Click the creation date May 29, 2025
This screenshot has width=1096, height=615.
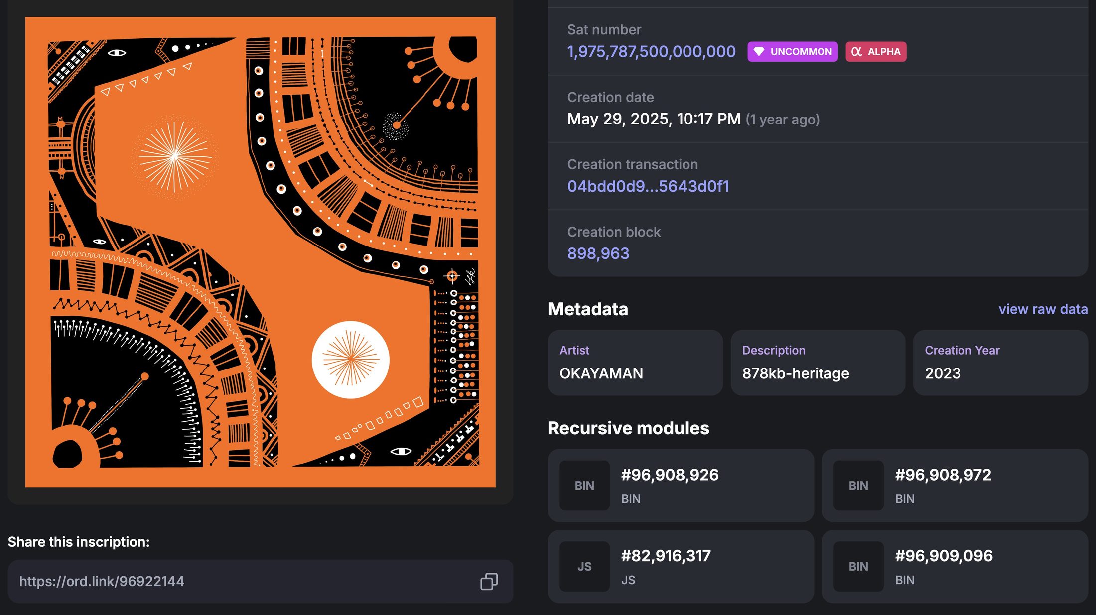pos(654,119)
